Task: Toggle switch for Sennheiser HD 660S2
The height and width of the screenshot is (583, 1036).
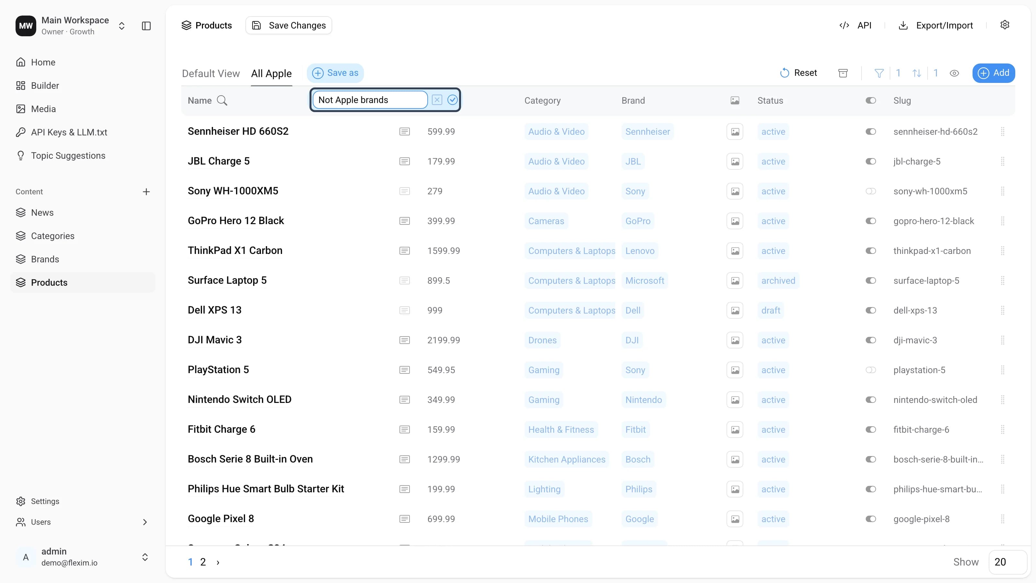Action: [871, 131]
